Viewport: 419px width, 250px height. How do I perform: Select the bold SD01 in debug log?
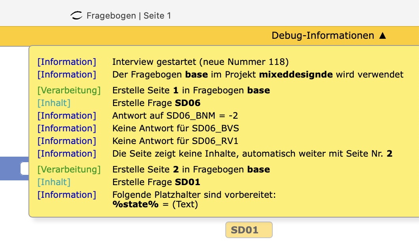[188, 182]
